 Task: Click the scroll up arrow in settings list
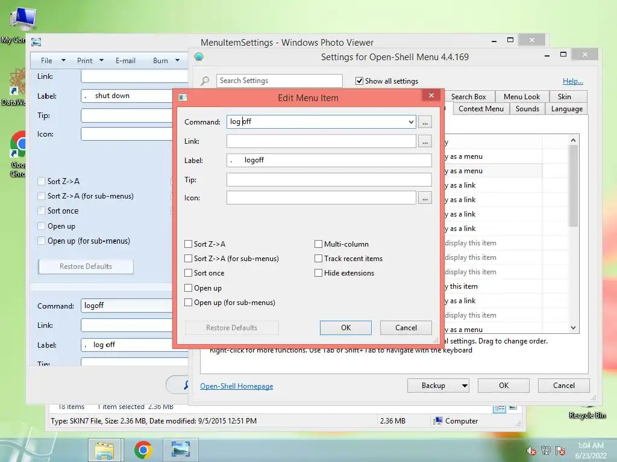[574, 140]
